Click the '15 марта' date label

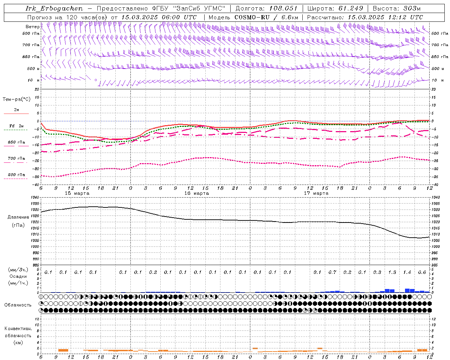pyautogui.click(x=77, y=193)
